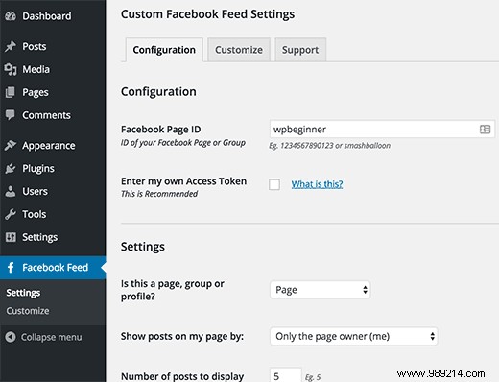Switch to the Support tab
Viewport: 499px width, 382px height.
coord(300,50)
